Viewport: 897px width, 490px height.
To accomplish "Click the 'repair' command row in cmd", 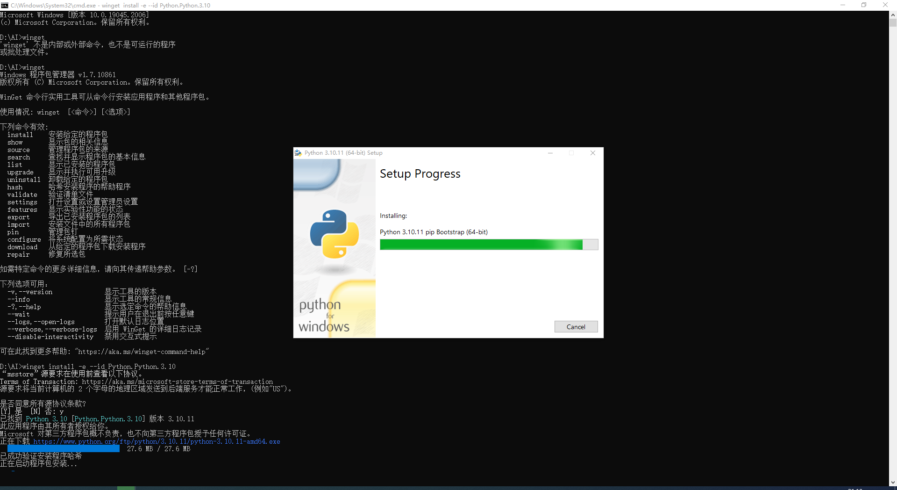I will 46,254.
